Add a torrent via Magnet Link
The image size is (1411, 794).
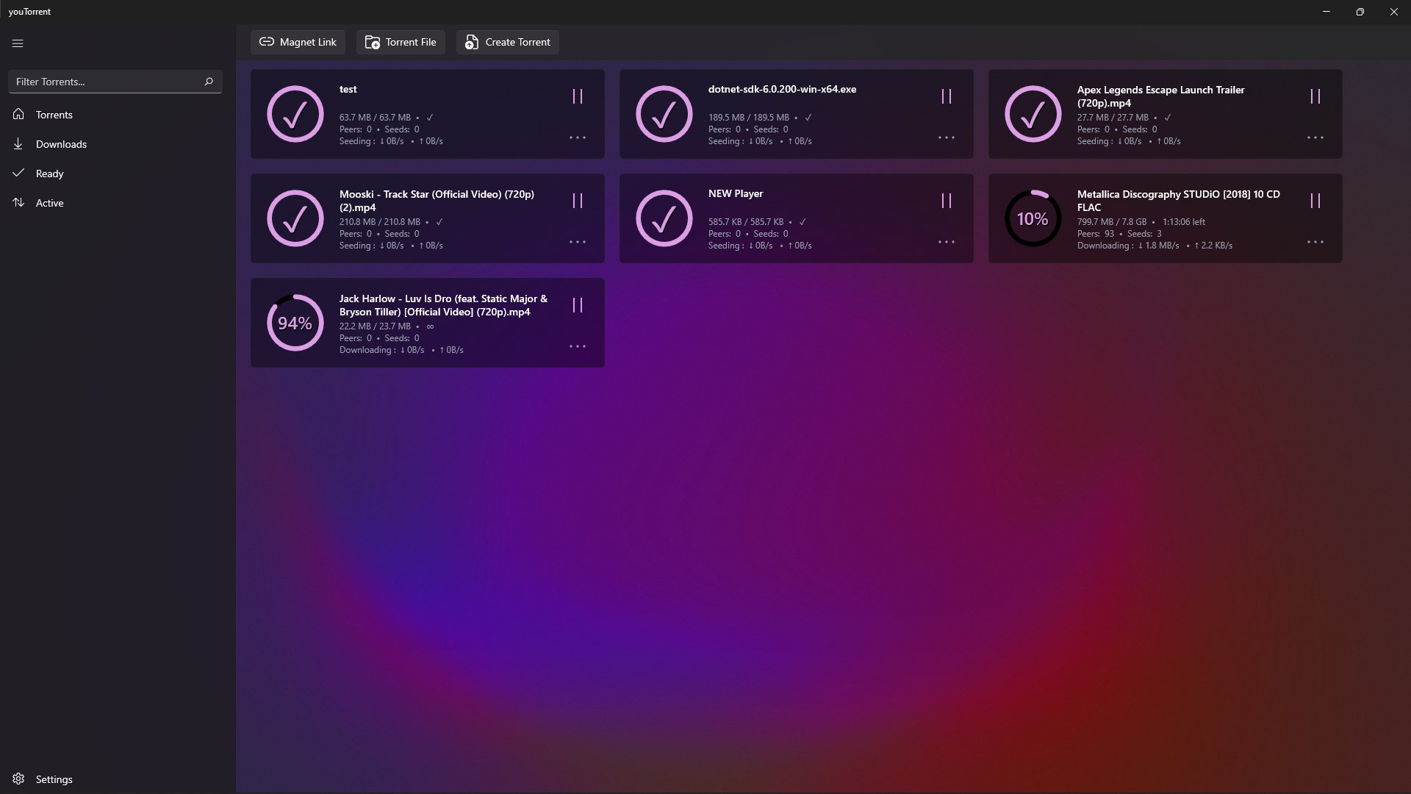click(x=298, y=42)
